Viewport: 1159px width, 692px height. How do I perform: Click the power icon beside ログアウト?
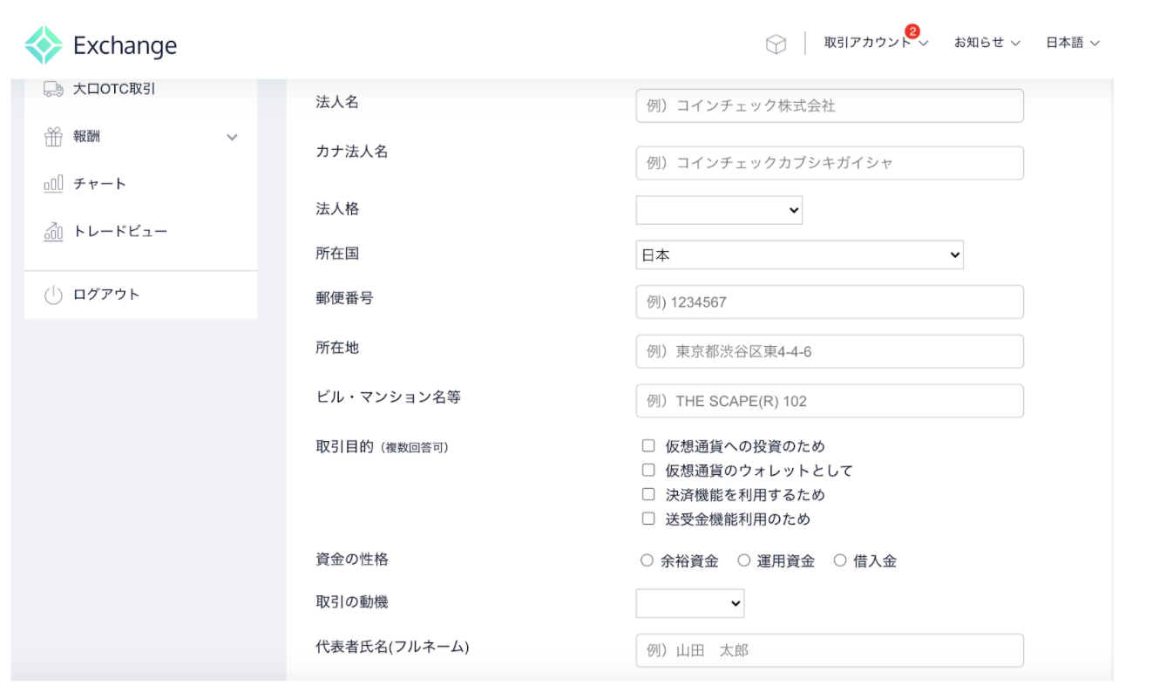(53, 295)
